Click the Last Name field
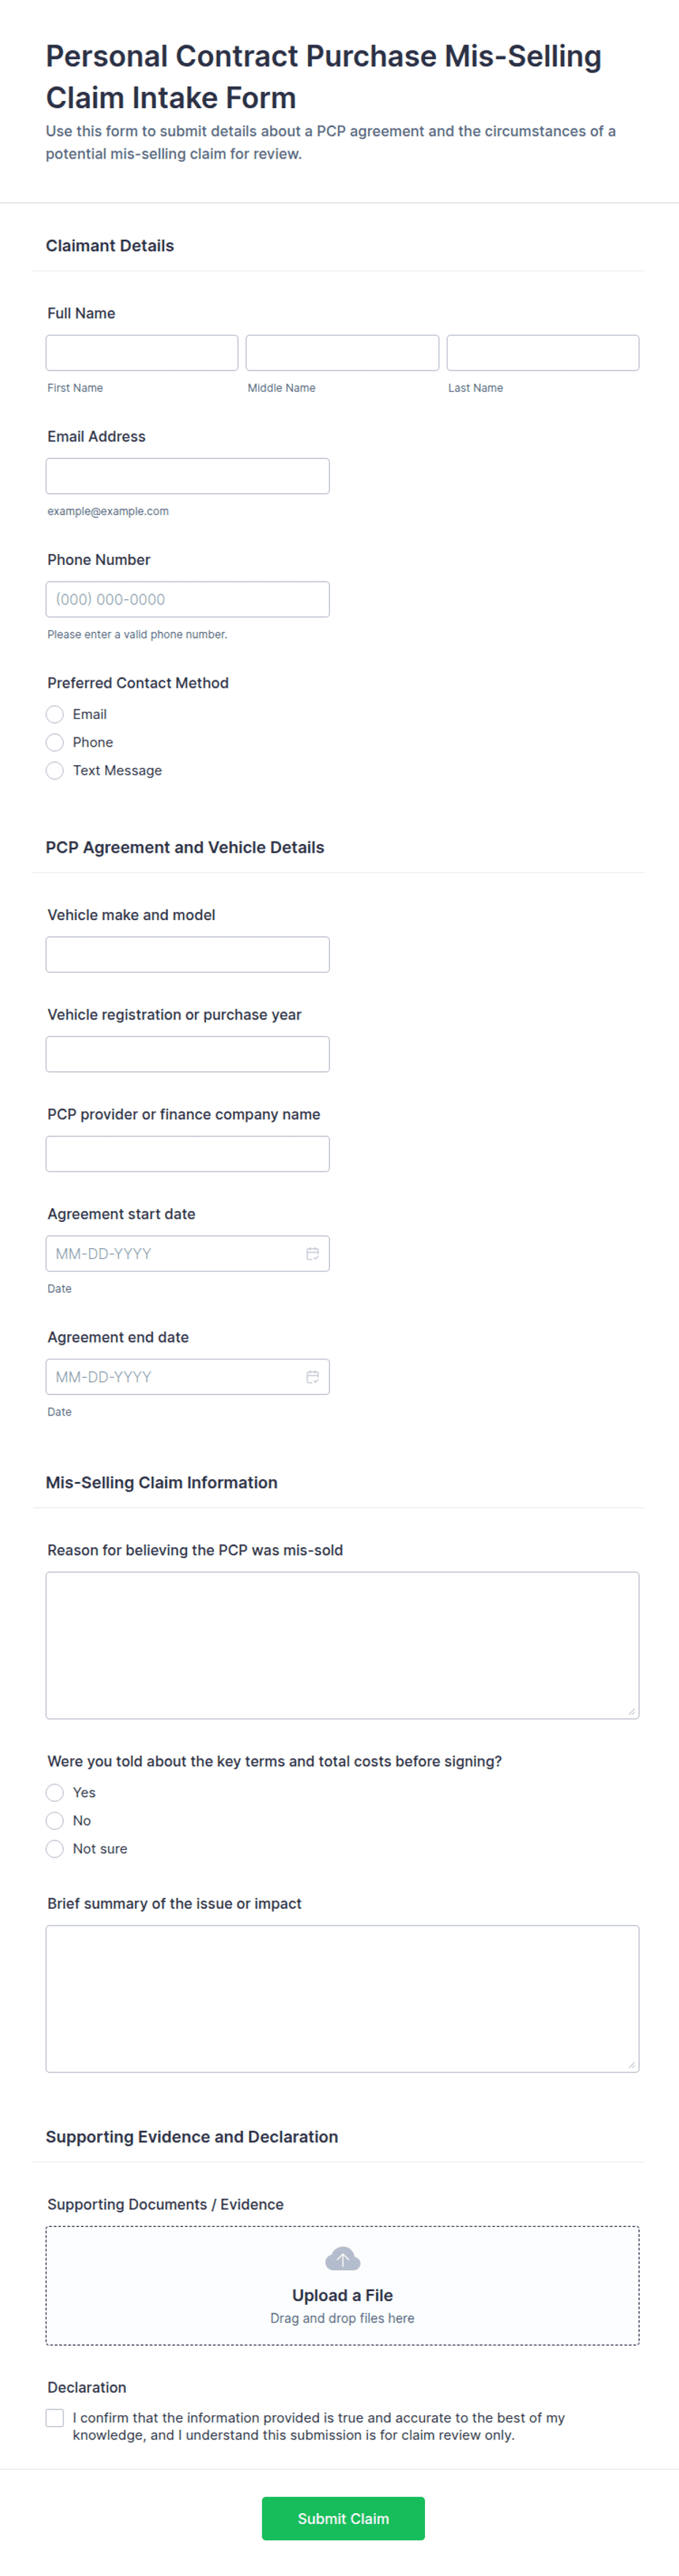 pos(542,352)
